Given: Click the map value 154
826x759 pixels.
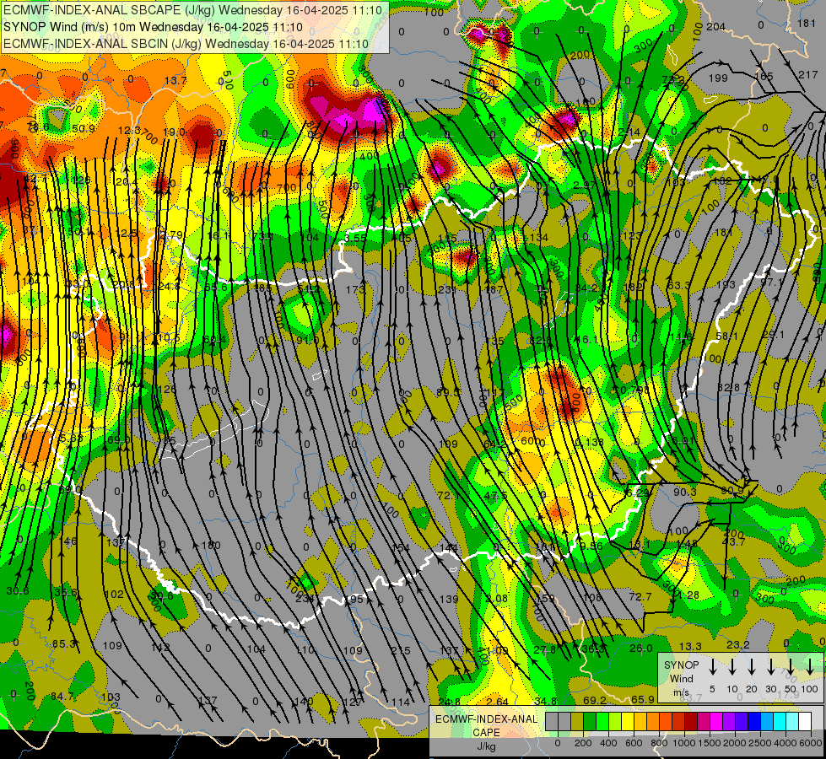Looking at the screenshot, I should click(x=401, y=548).
